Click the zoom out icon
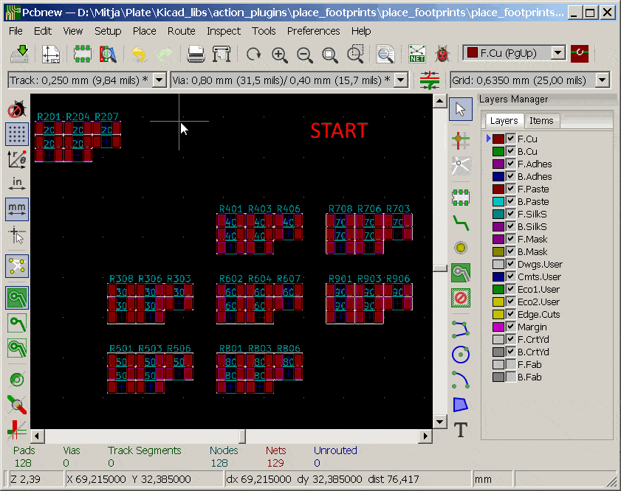The width and height of the screenshot is (621, 491). point(305,54)
